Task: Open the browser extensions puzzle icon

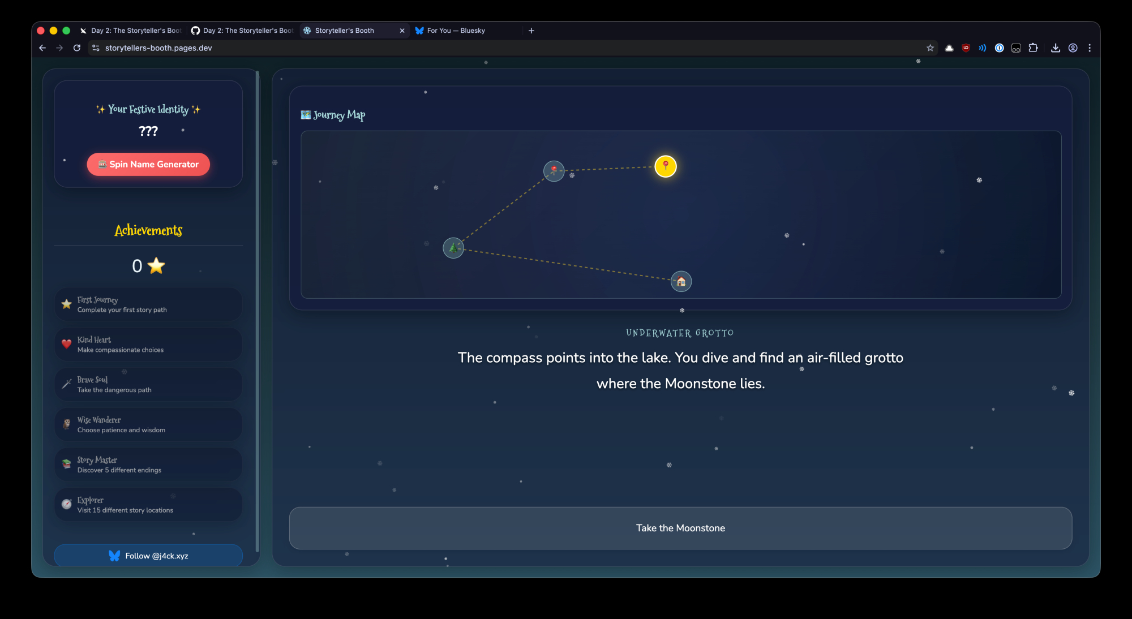Action: (x=1033, y=48)
